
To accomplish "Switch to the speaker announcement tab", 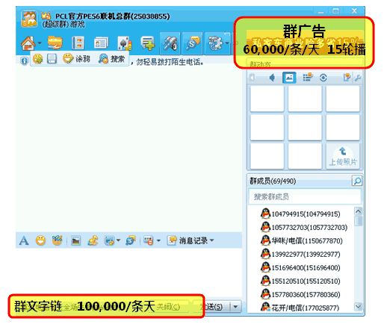I will coord(272,78).
